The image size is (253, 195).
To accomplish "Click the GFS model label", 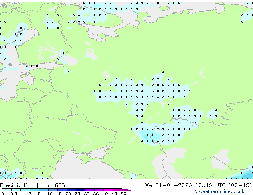I will 60,185.
